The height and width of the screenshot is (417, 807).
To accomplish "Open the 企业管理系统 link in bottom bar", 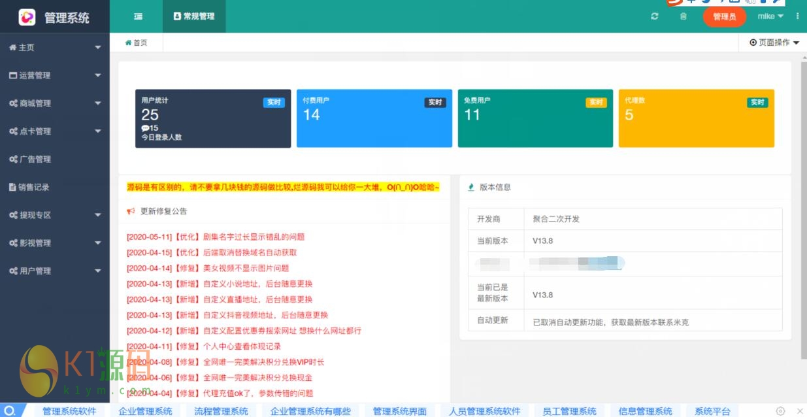I will click(145, 411).
